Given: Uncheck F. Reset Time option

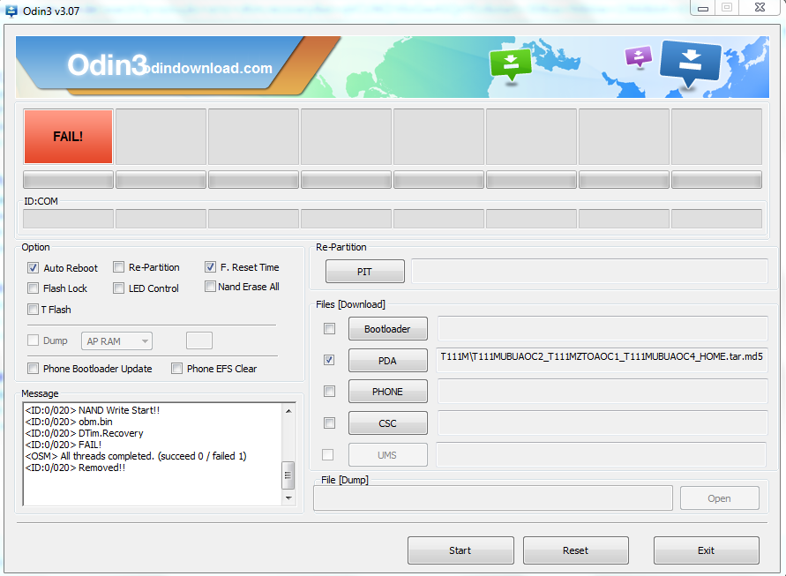Looking at the screenshot, I should [x=210, y=266].
